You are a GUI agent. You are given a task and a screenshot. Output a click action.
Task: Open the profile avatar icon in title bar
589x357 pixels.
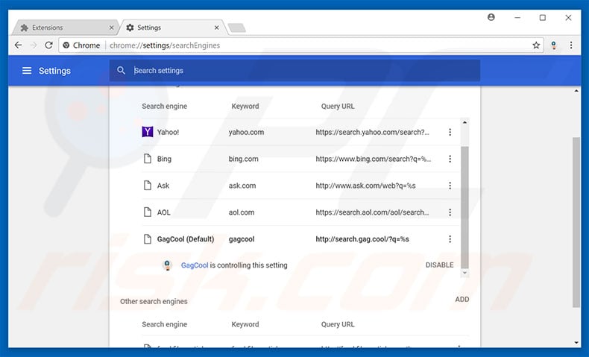(491, 17)
